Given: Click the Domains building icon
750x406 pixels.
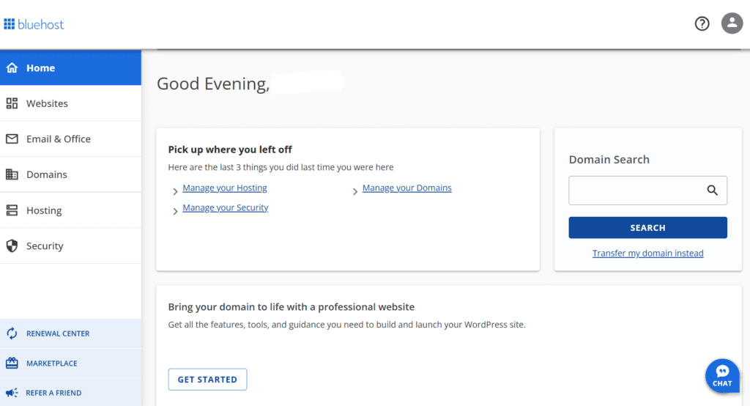Looking at the screenshot, I should pyautogui.click(x=12, y=174).
